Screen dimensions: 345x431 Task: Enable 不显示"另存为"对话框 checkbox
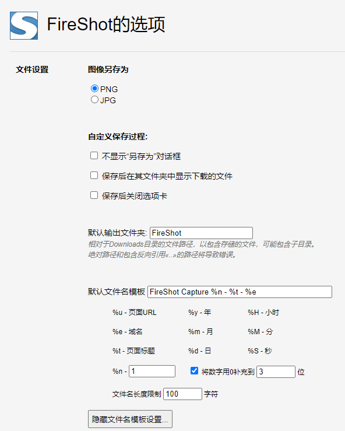pos(94,156)
